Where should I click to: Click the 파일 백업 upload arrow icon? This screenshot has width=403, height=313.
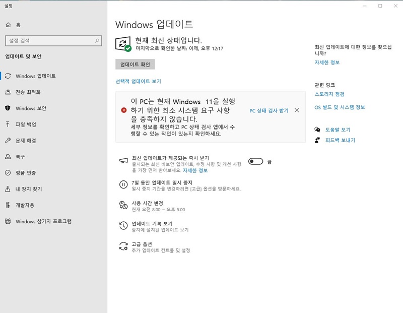coord(8,124)
